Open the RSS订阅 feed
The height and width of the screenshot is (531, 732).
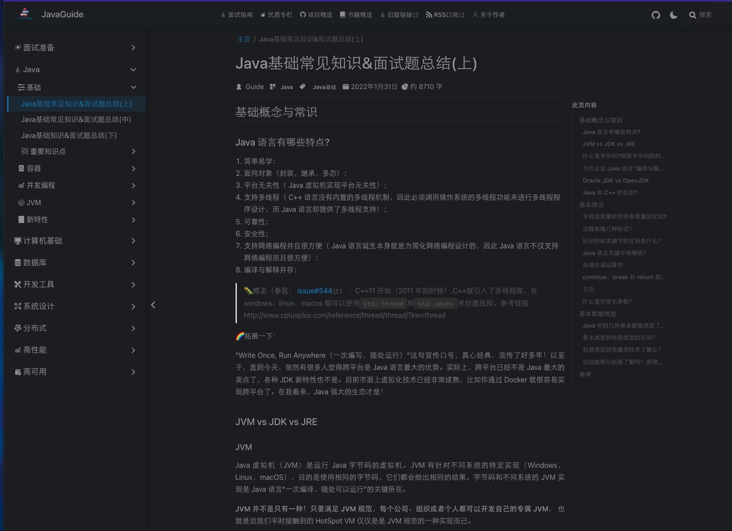(x=445, y=15)
